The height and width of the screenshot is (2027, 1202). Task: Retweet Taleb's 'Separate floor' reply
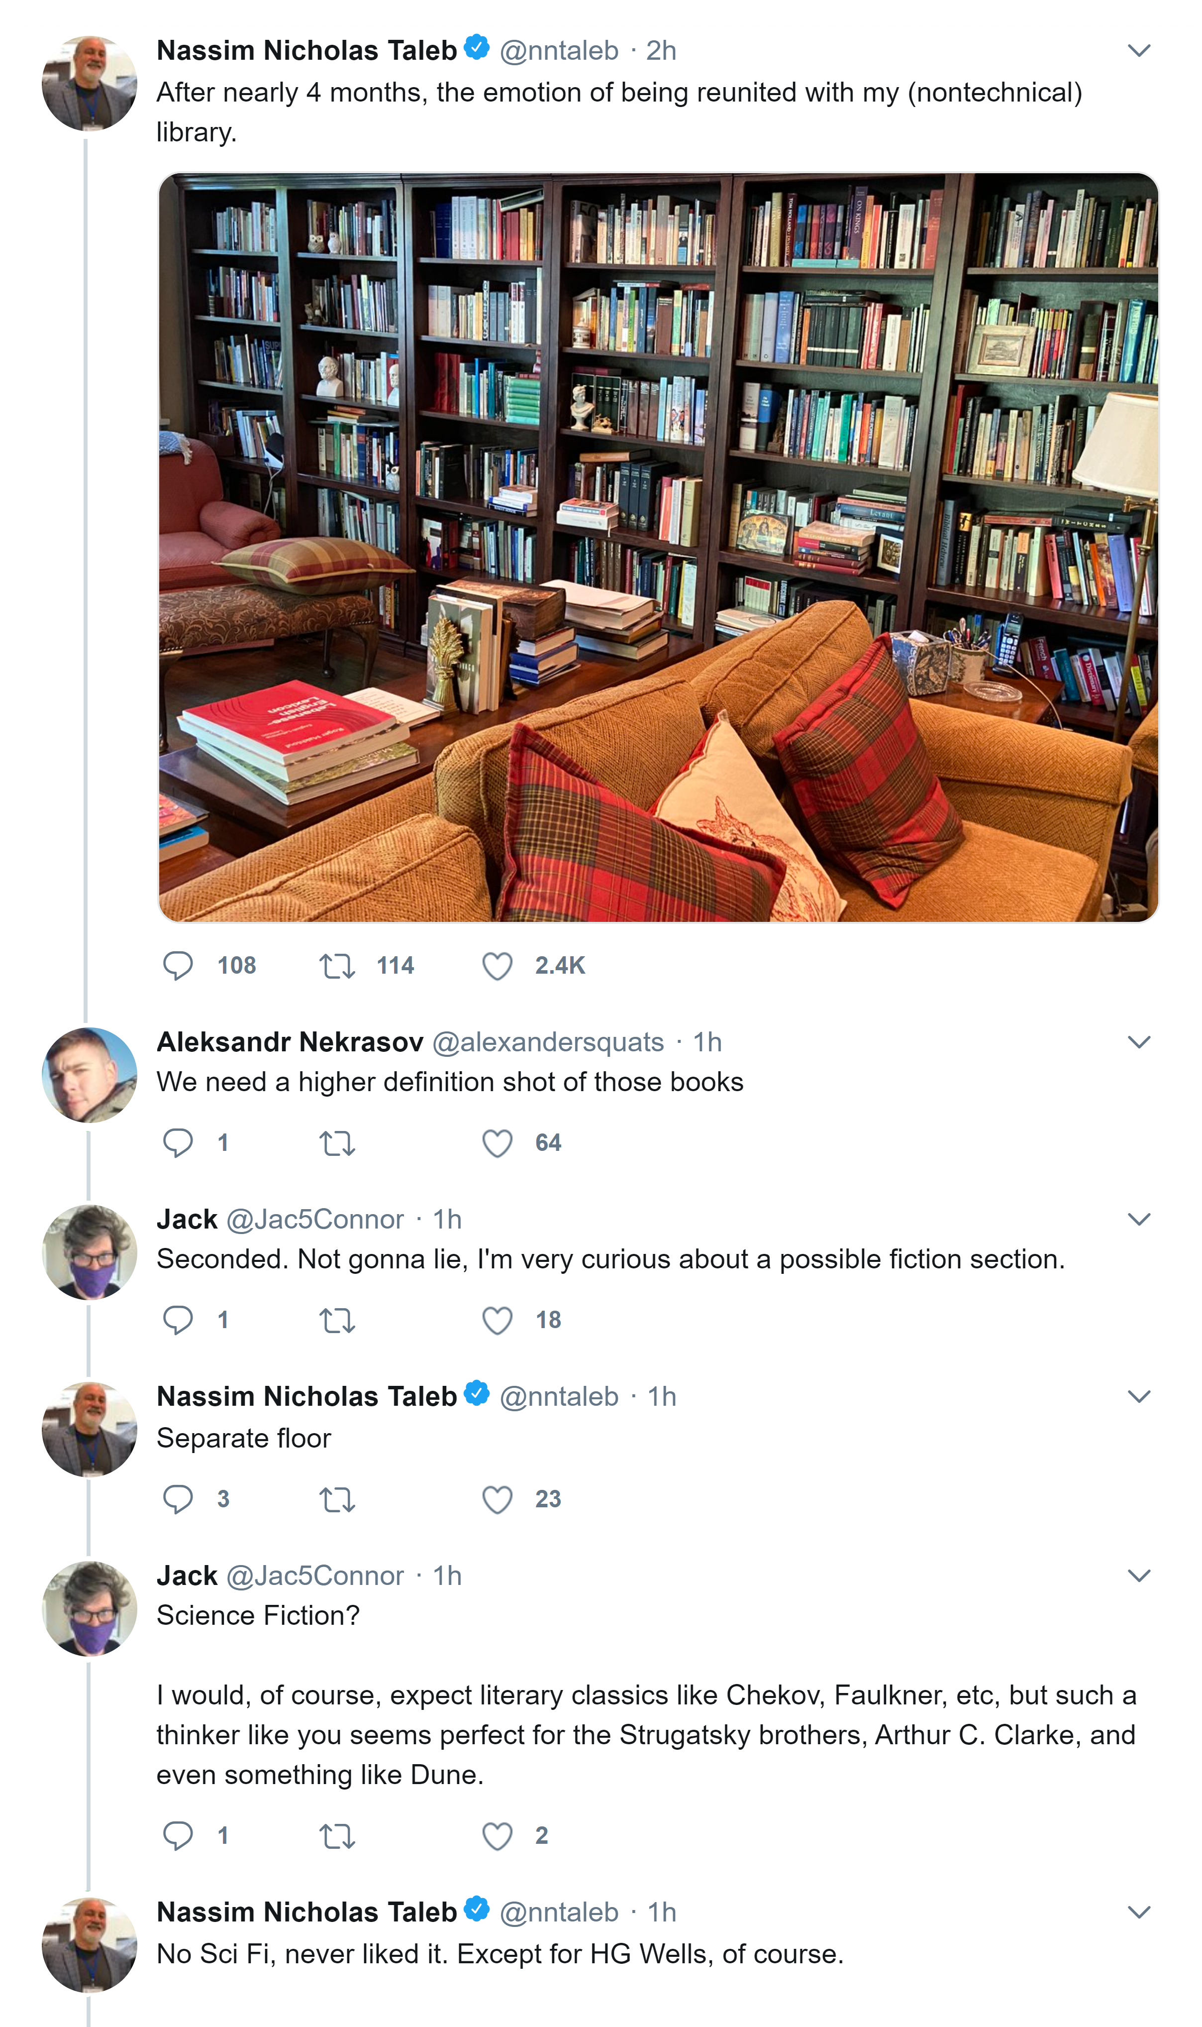(337, 1499)
